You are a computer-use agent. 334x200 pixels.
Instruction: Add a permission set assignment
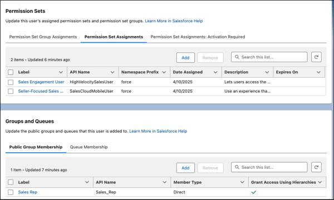tap(185, 58)
